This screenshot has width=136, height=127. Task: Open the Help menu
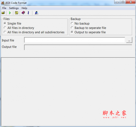[x=24, y=8]
